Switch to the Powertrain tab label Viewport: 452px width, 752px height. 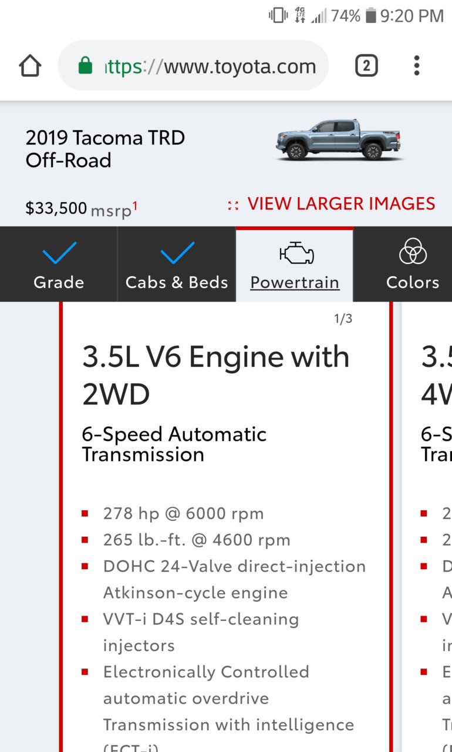tap(295, 283)
